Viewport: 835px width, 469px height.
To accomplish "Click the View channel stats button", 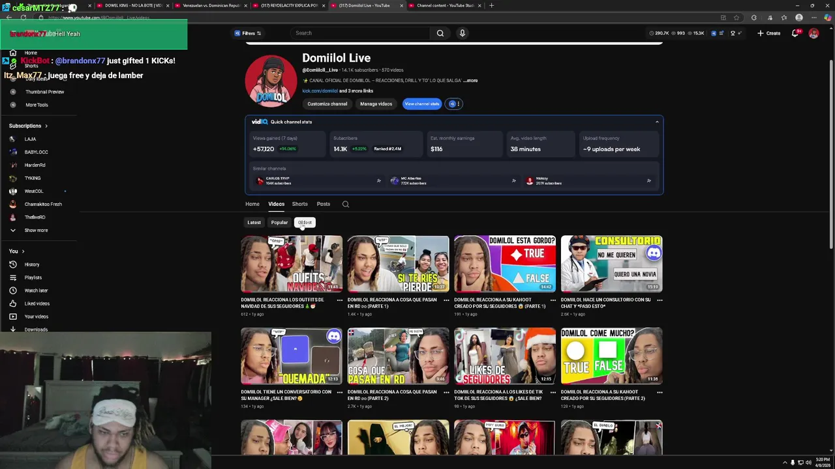I will 422,104.
